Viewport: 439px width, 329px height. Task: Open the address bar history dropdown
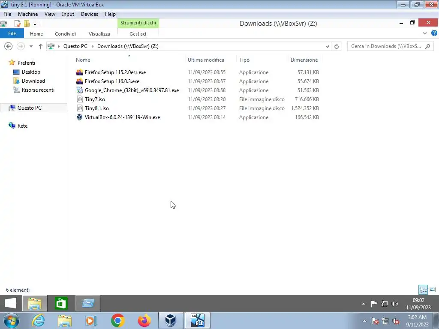327,46
